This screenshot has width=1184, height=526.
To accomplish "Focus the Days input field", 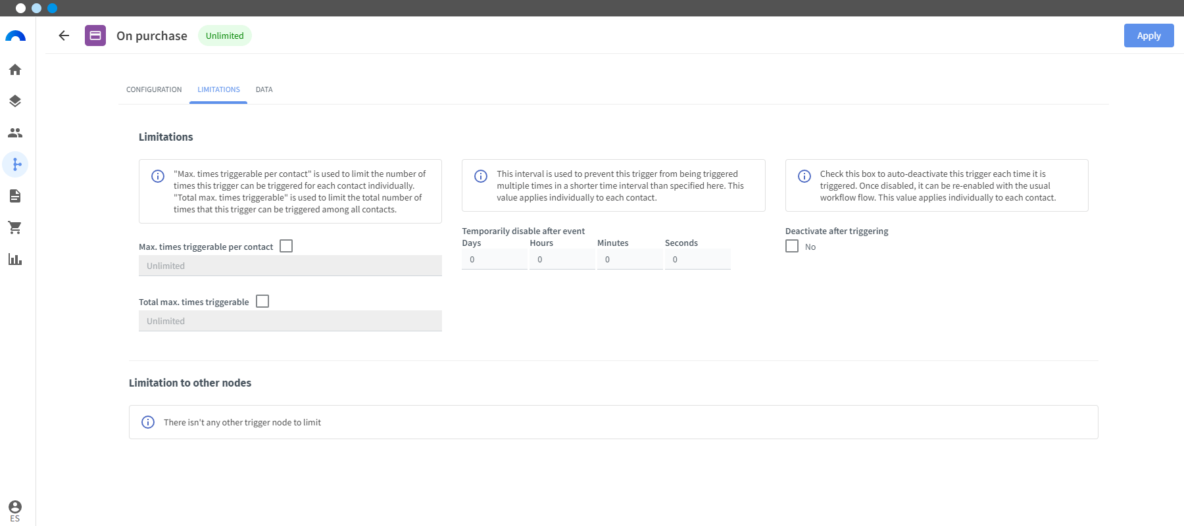I will (x=495, y=259).
